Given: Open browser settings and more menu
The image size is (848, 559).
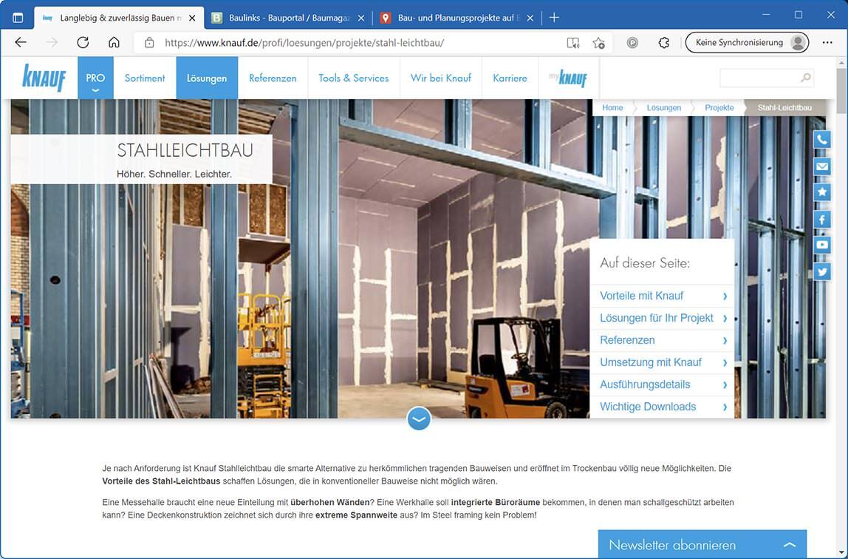Looking at the screenshot, I should tap(827, 43).
